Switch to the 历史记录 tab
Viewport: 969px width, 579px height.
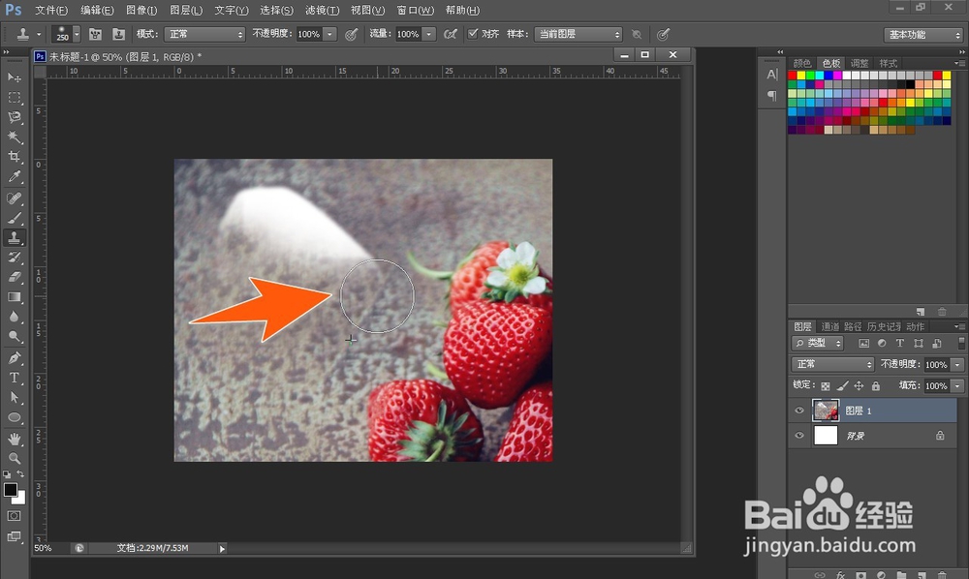click(884, 326)
